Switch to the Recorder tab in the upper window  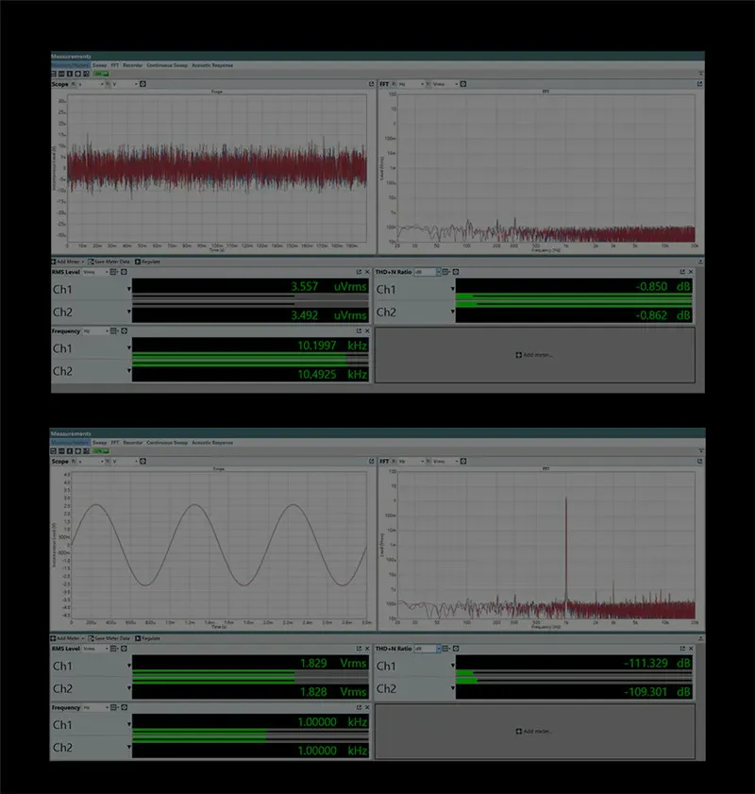click(x=132, y=65)
